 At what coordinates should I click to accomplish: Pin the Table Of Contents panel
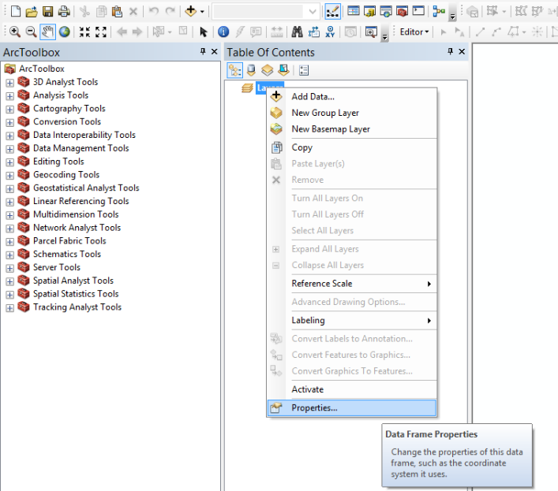(450, 51)
